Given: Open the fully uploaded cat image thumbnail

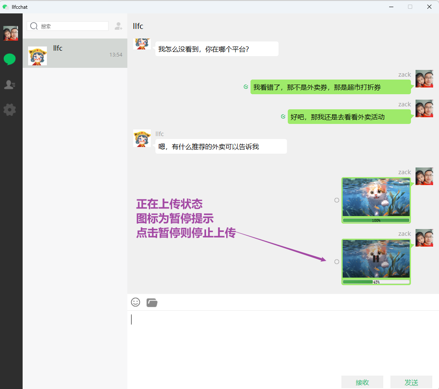Looking at the screenshot, I should [x=376, y=197].
